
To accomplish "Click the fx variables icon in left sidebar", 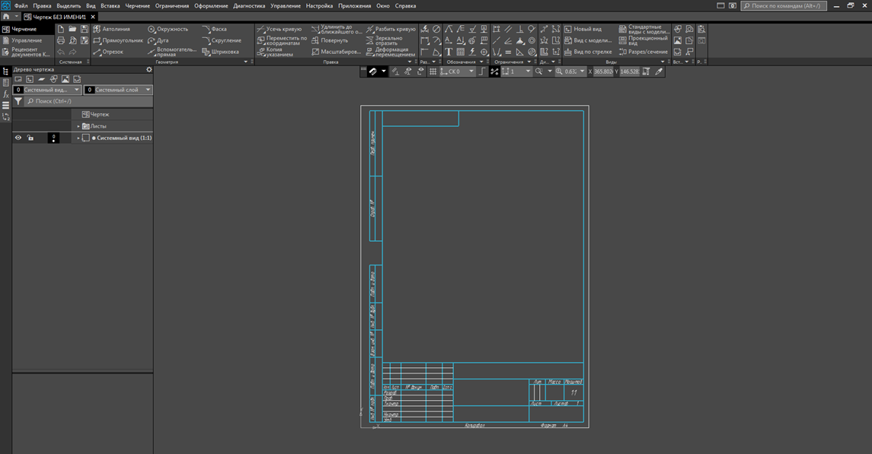I will click(x=5, y=94).
